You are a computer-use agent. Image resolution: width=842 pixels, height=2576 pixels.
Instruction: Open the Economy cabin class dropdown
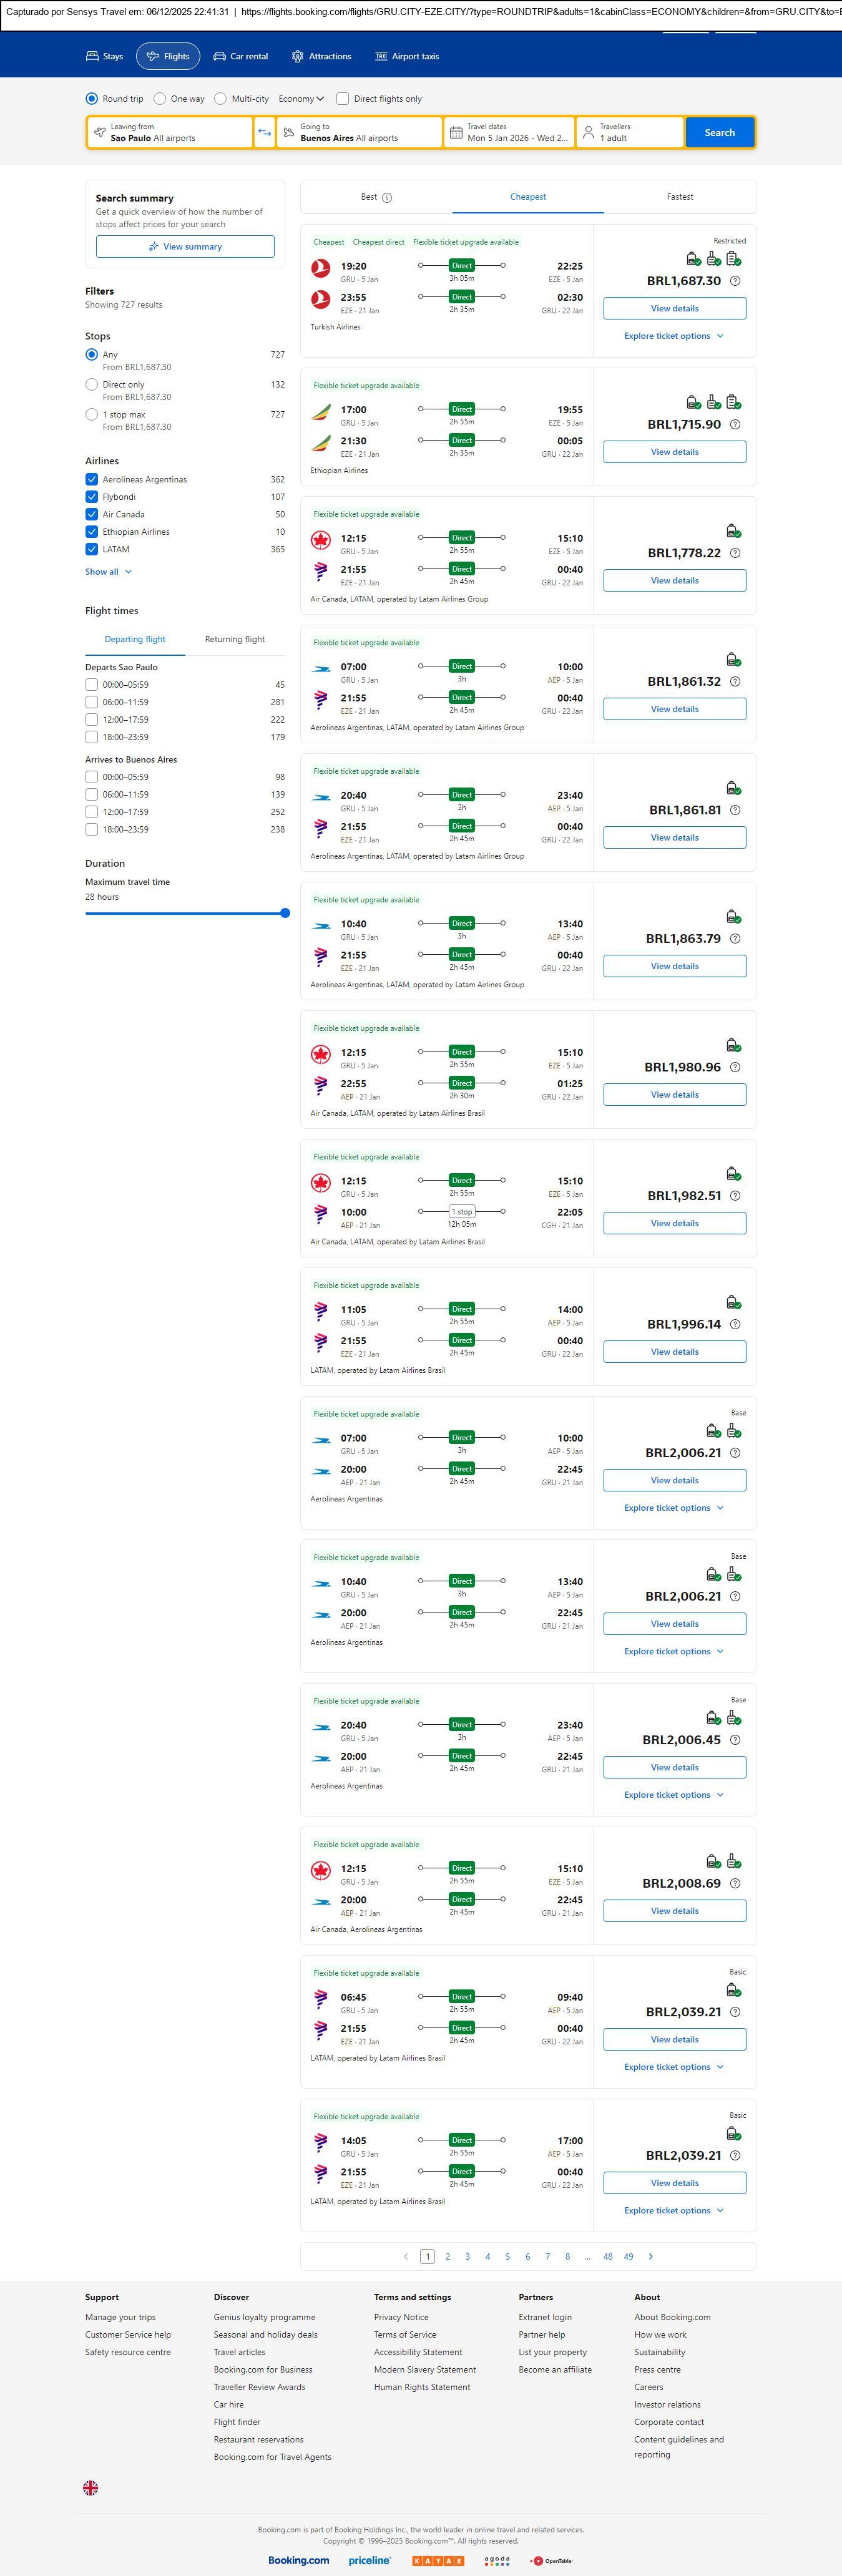(x=301, y=99)
